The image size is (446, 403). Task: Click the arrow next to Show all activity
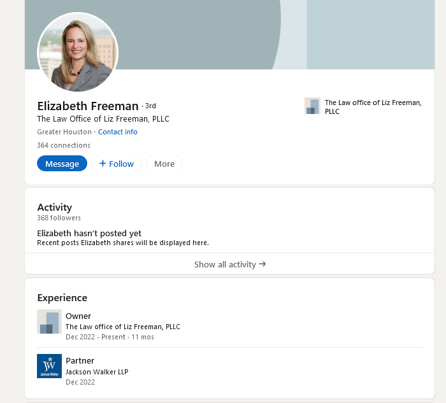point(263,264)
